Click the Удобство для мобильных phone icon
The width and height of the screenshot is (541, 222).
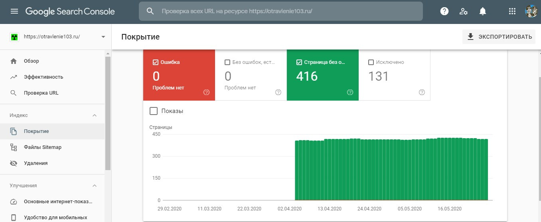pyautogui.click(x=14, y=218)
